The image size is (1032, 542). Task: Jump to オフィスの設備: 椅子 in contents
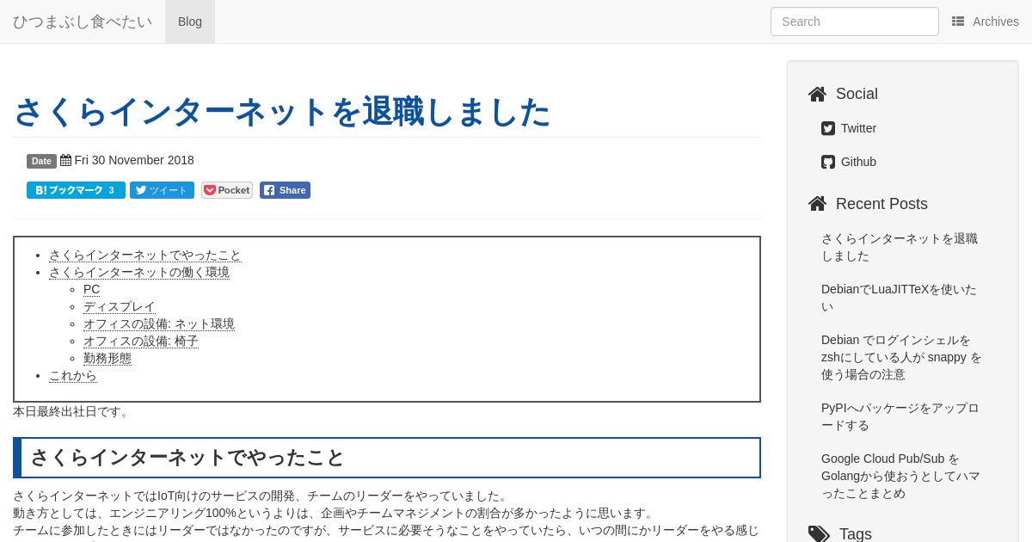coord(141,341)
